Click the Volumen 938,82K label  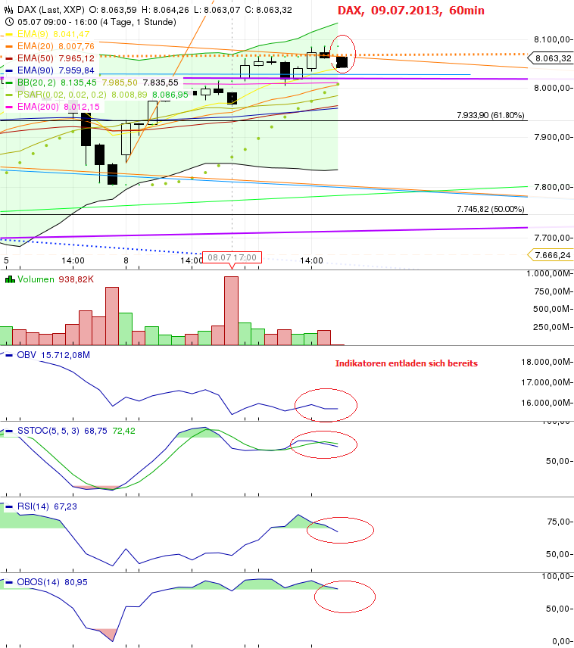55,279
